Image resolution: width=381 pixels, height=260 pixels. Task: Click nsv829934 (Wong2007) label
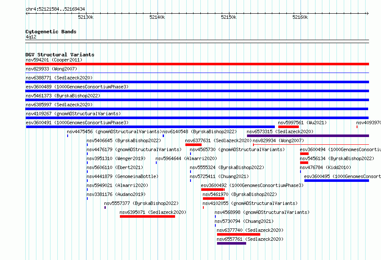point(278,140)
